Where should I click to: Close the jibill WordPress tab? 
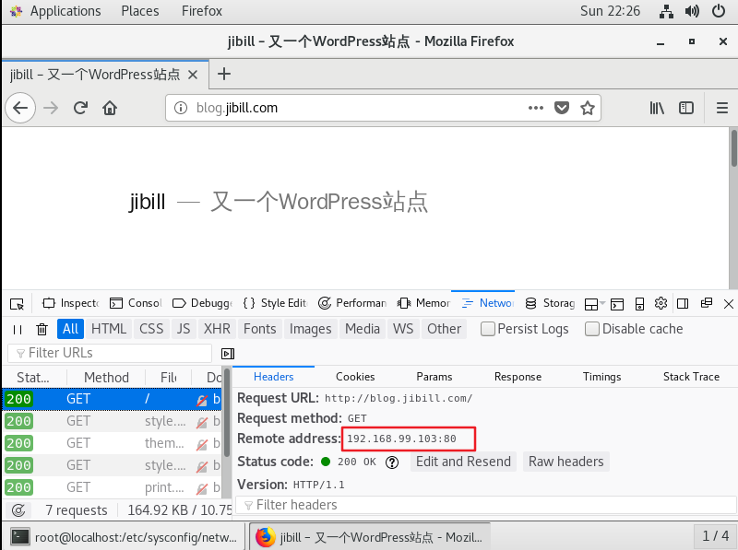click(x=193, y=75)
